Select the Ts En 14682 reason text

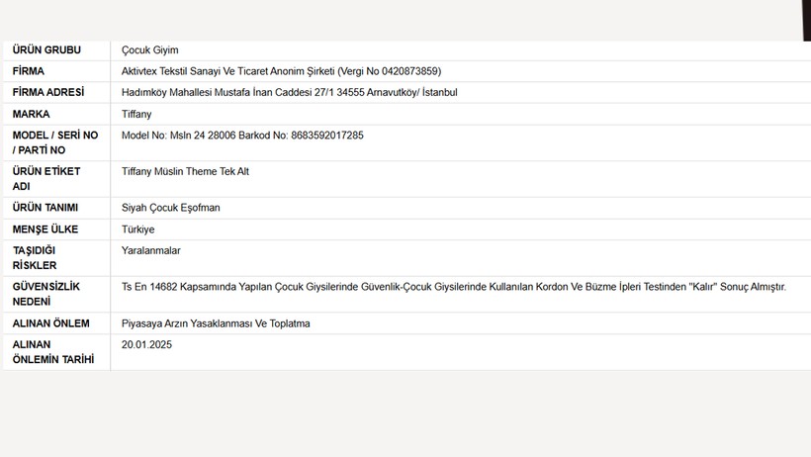[454, 287]
